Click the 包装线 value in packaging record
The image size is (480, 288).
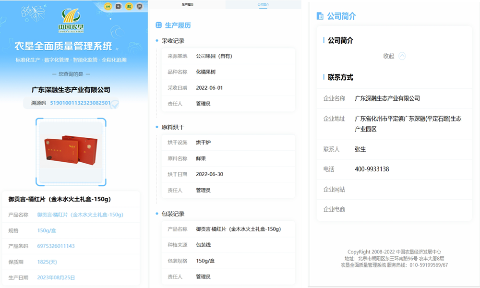click(203, 245)
